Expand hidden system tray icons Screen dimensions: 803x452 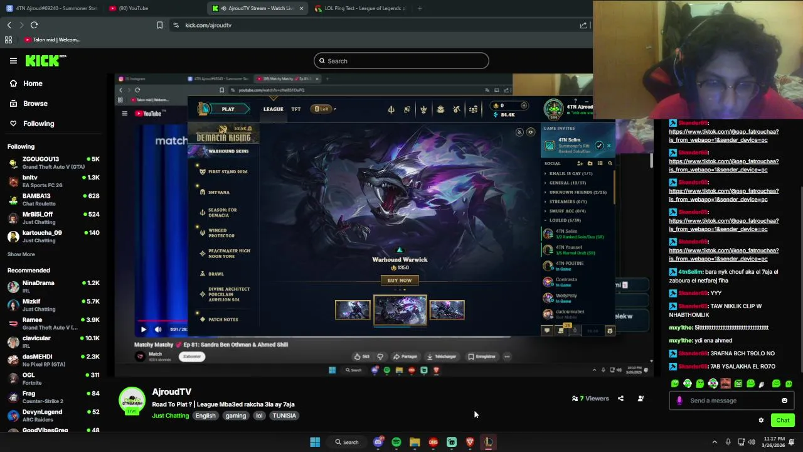(715, 442)
